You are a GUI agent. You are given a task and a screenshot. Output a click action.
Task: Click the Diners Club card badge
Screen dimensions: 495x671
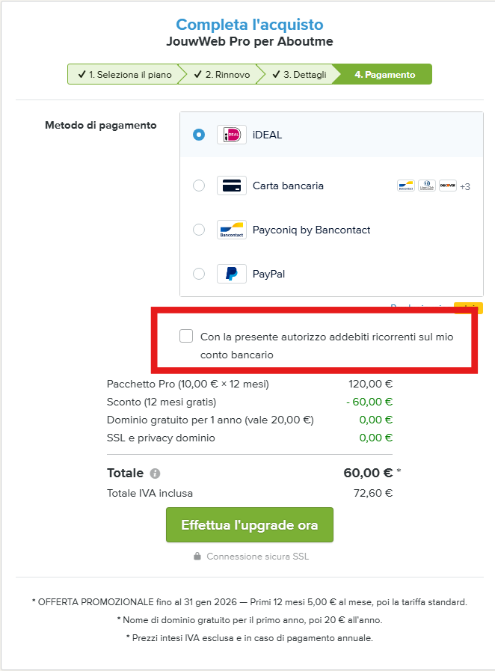point(427,186)
